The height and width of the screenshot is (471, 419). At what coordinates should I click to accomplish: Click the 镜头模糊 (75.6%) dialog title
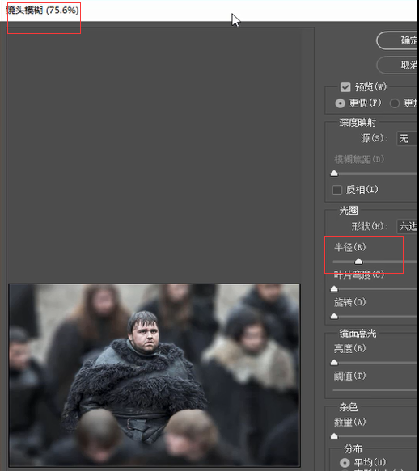[43, 11]
